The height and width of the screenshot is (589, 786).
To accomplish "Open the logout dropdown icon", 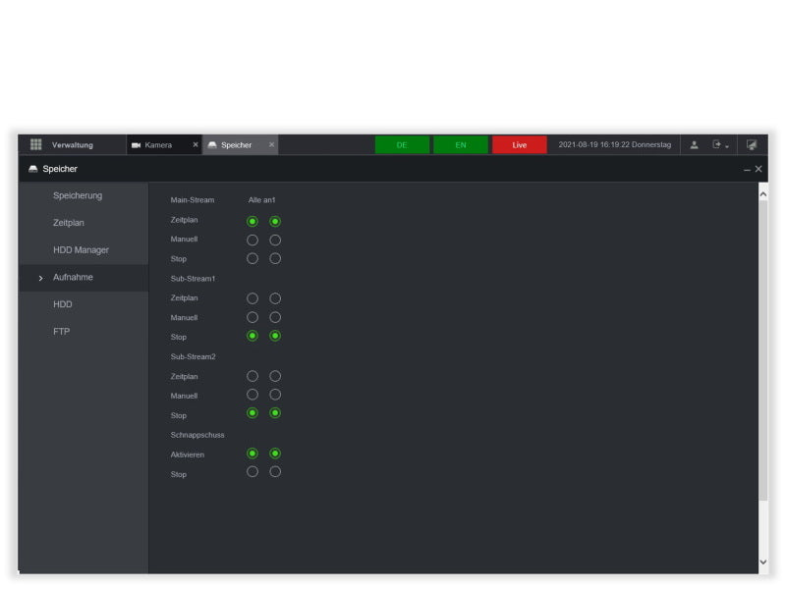I will click(720, 144).
